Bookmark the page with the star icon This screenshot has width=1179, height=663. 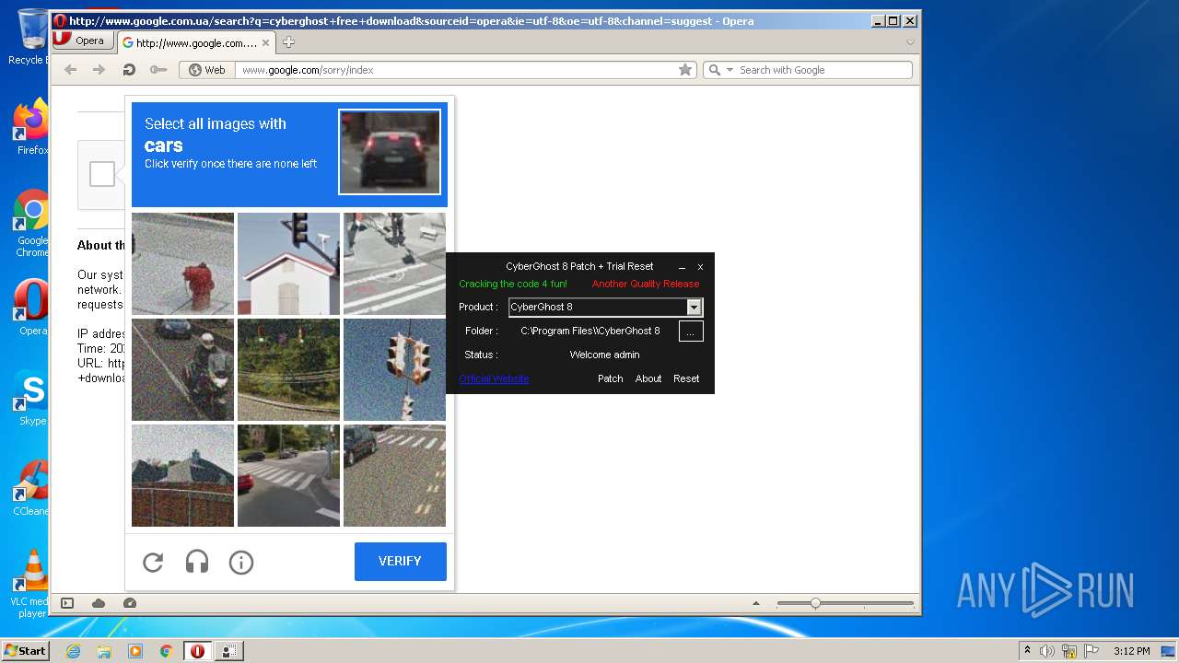[x=685, y=70]
